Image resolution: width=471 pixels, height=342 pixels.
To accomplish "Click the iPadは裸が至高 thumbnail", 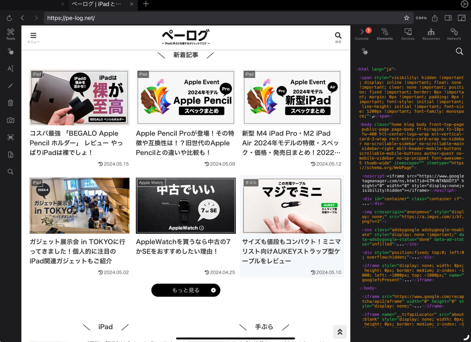I will (x=79, y=98).
